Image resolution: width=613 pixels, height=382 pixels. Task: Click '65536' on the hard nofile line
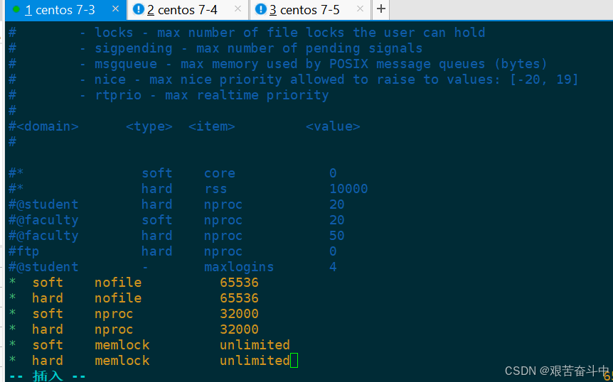(239, 298)
